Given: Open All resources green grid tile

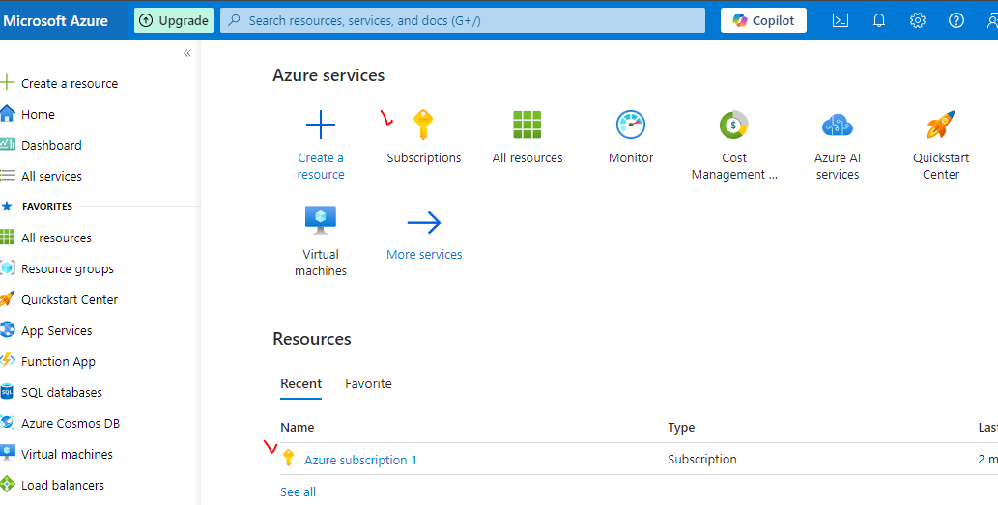Looking at the screenshot, I should tap(527, 125).
